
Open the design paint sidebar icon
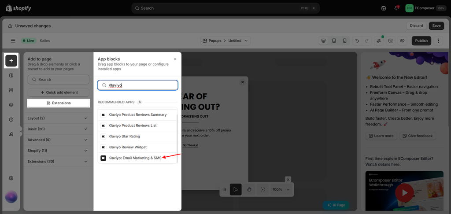[11, 134]
